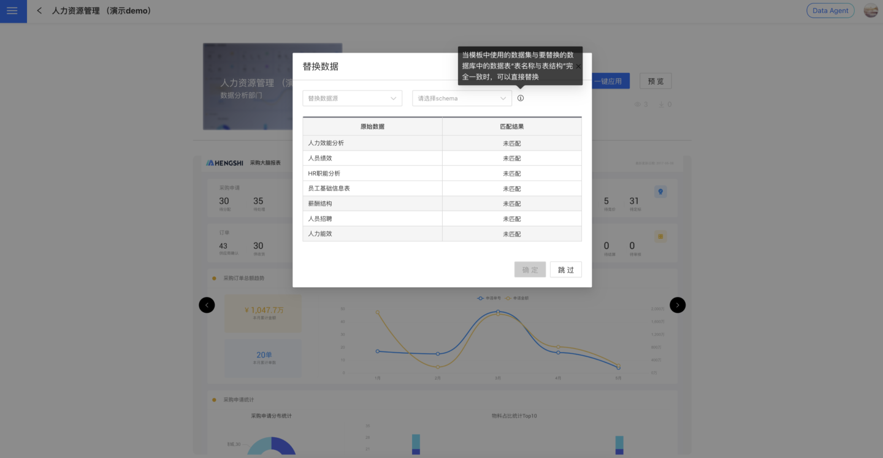Close the dark tooltip with X
Image resolution: width=883 pixels, height=458 pixels.
578,66
